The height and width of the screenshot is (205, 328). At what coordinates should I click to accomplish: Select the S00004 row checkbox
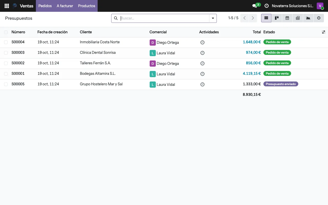[x=6, y=42]
